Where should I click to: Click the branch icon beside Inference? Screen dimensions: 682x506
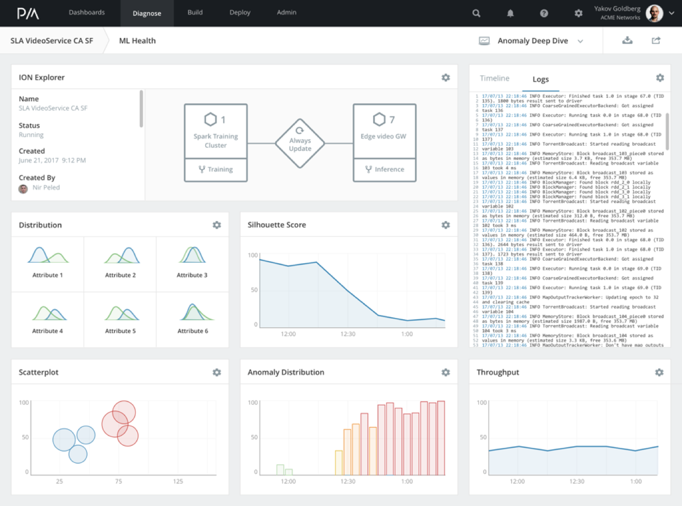point(368,169)
